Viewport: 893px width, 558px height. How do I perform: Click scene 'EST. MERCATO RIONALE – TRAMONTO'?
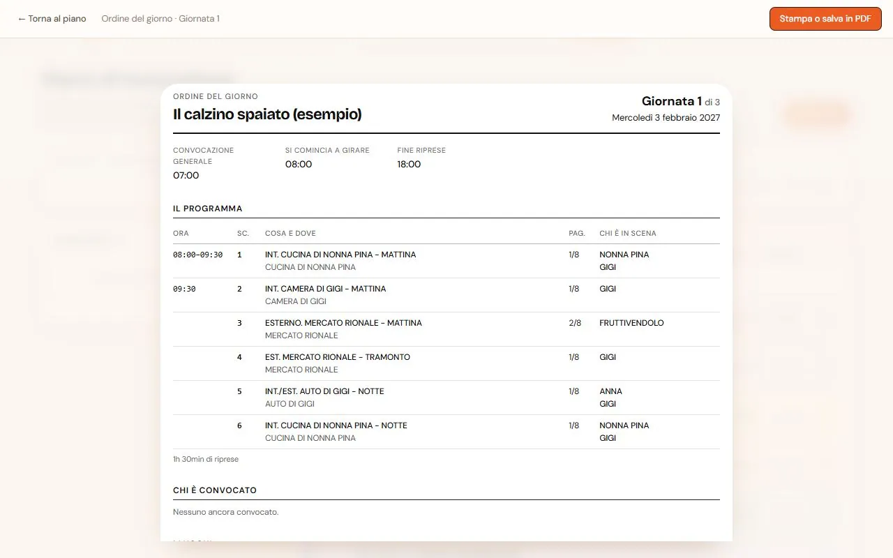click(338, 357)
